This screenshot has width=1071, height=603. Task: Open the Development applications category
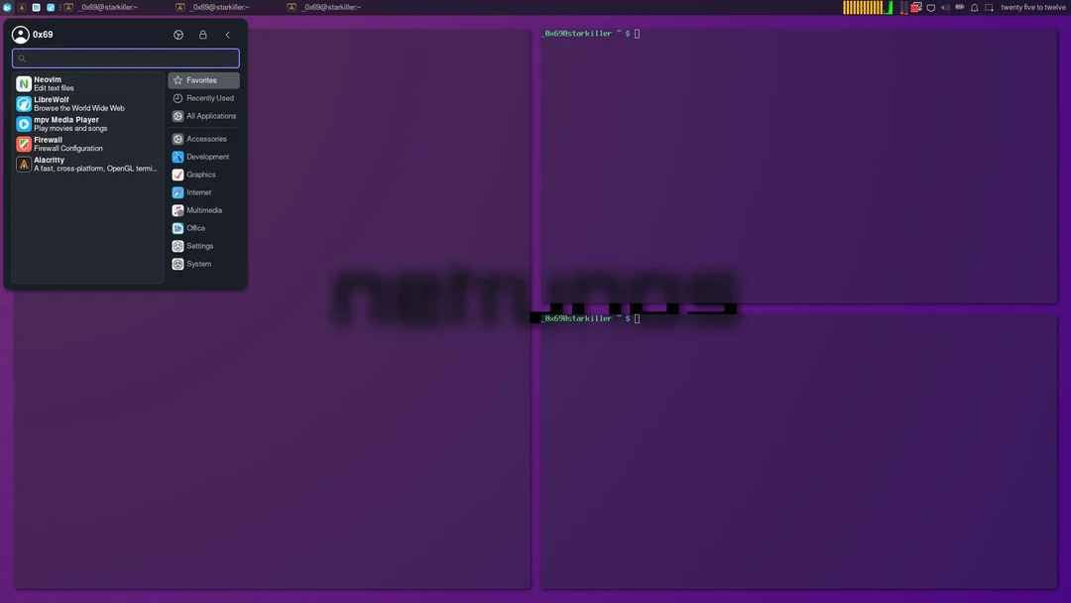click(x=201, y=156)
